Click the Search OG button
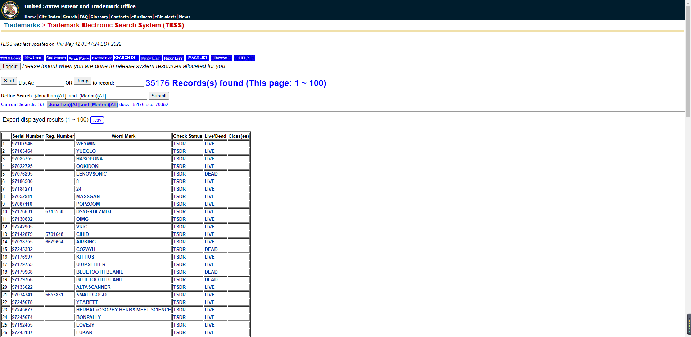The height and width of the screenshot is (337, 691). 125,58
